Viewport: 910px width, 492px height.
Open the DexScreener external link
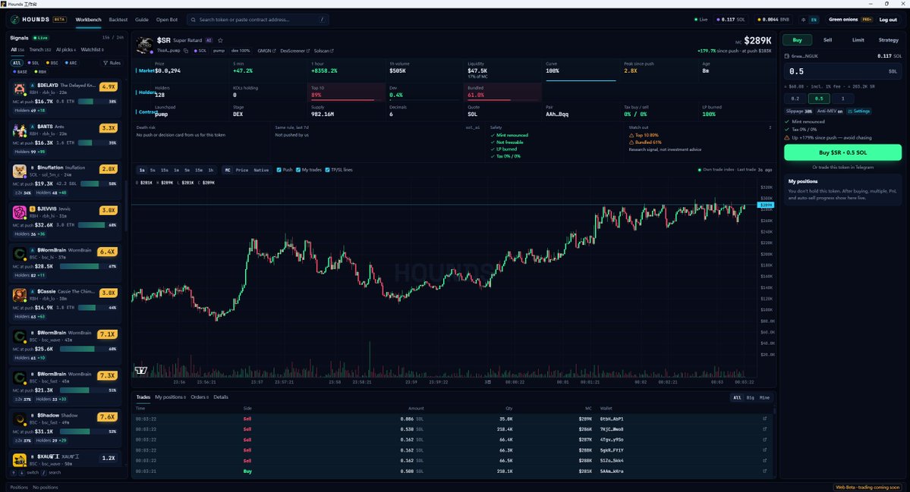294,51
